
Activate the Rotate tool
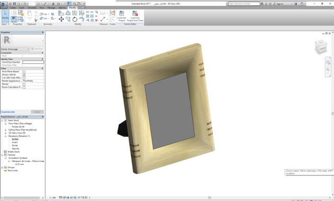pos(75,20)
